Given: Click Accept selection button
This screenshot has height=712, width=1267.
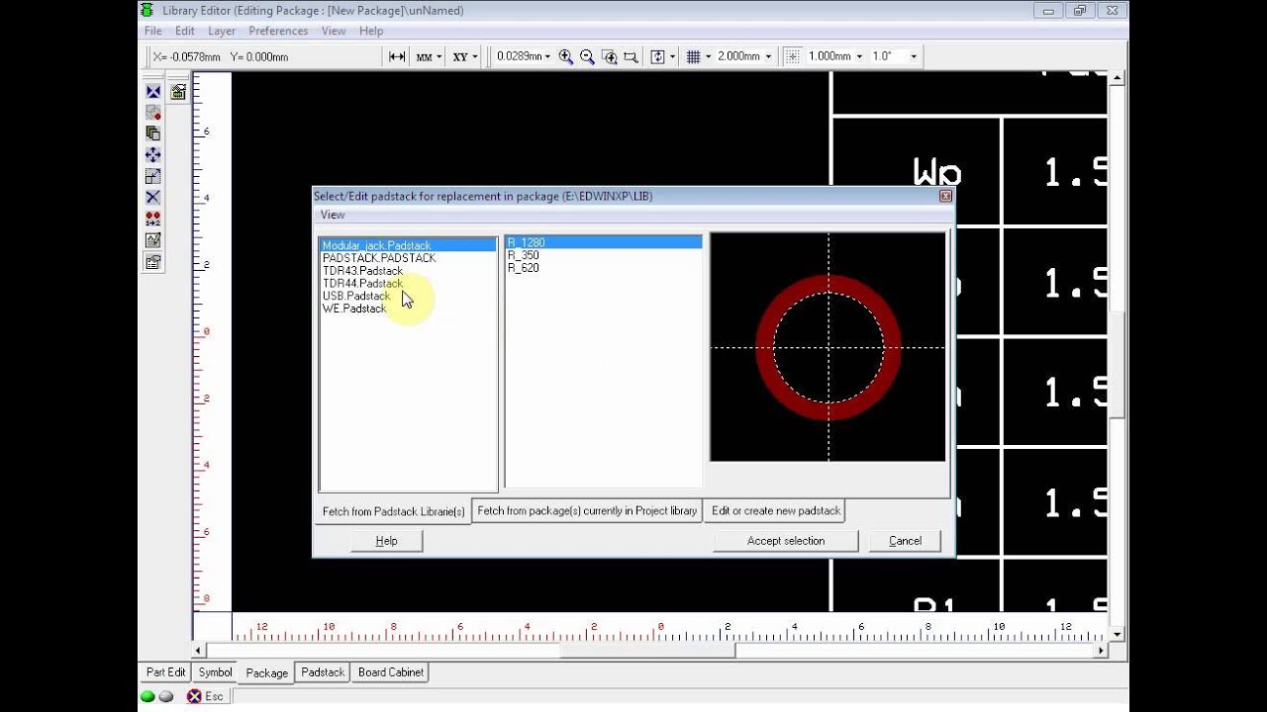Looking at the screenshot, I should coord(786,541).
